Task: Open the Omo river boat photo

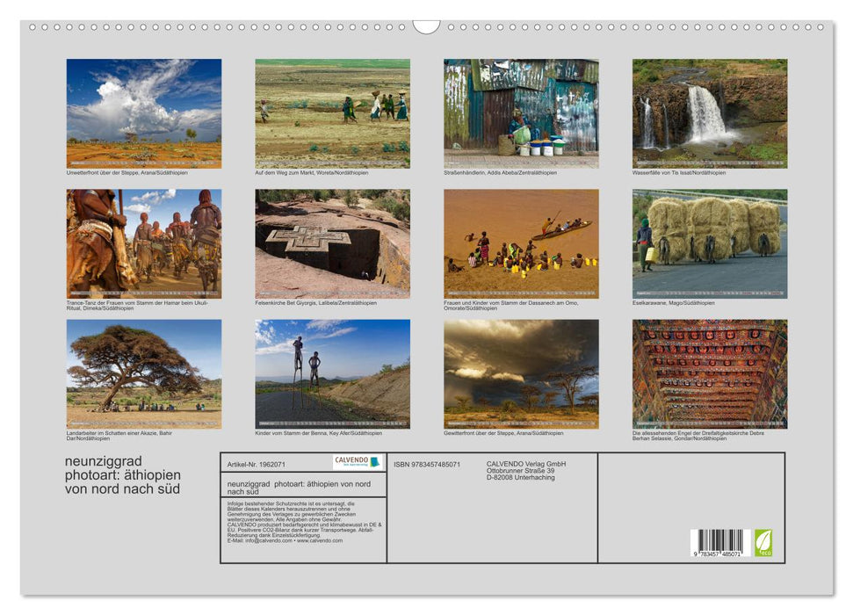Action: click(521, 243)
